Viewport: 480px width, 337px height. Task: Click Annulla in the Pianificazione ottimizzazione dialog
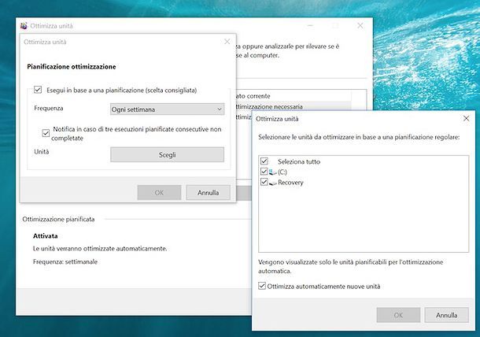tap(209, 193)
